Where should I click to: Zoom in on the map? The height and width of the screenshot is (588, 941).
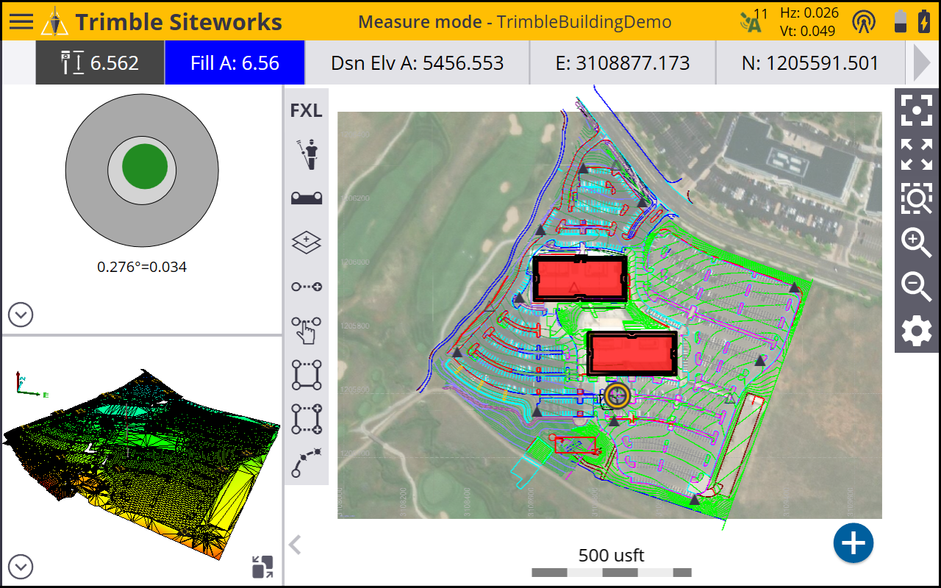(x=917, y=243)
